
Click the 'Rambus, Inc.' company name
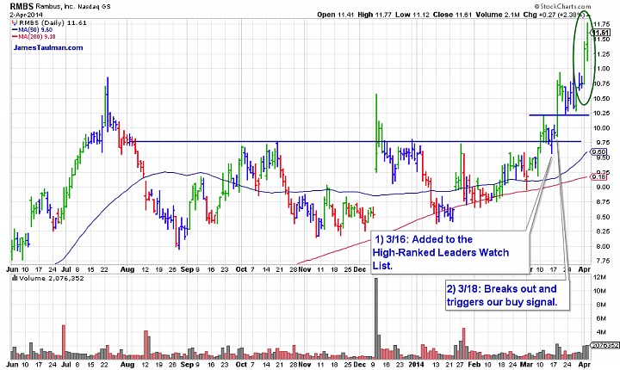55,6
